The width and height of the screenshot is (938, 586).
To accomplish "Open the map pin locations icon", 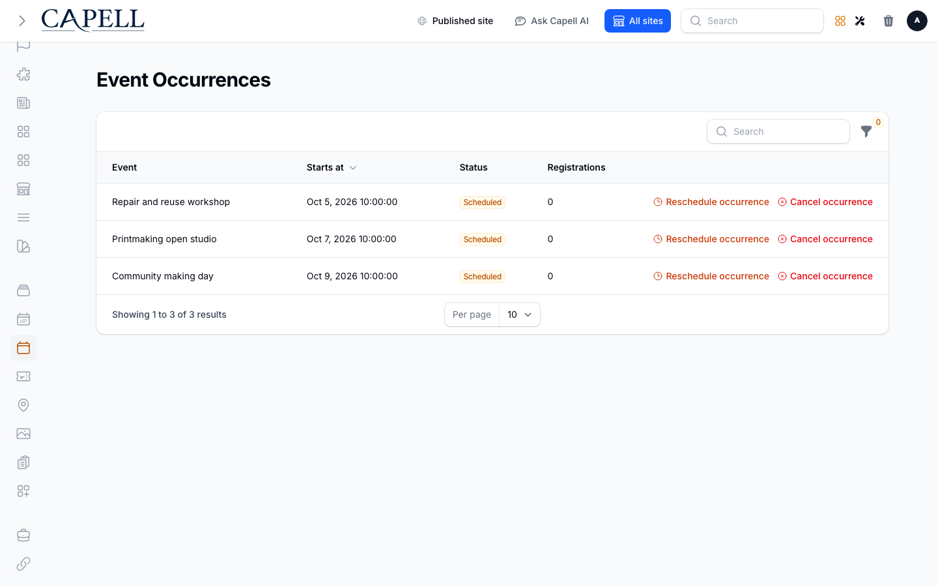I will [x=23, y=405].
